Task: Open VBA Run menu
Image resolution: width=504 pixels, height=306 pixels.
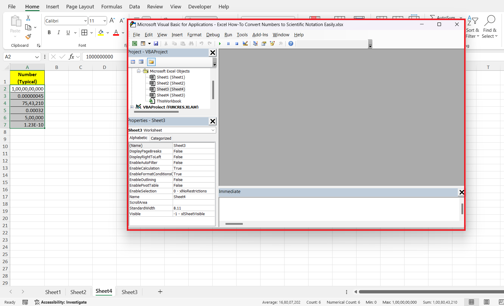Action: 228,35
